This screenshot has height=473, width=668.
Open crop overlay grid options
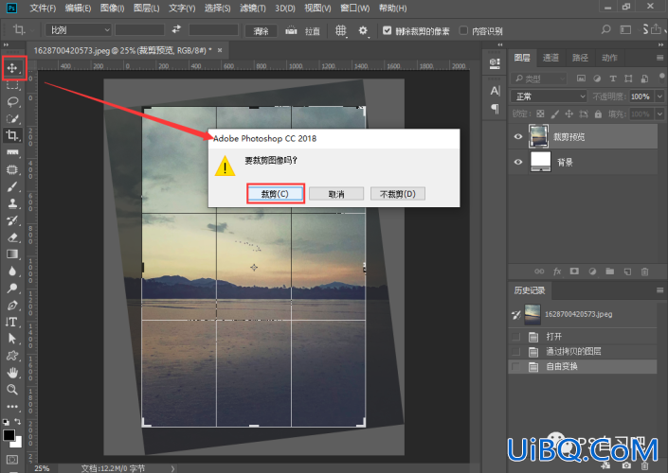click(x=341, y=30)
